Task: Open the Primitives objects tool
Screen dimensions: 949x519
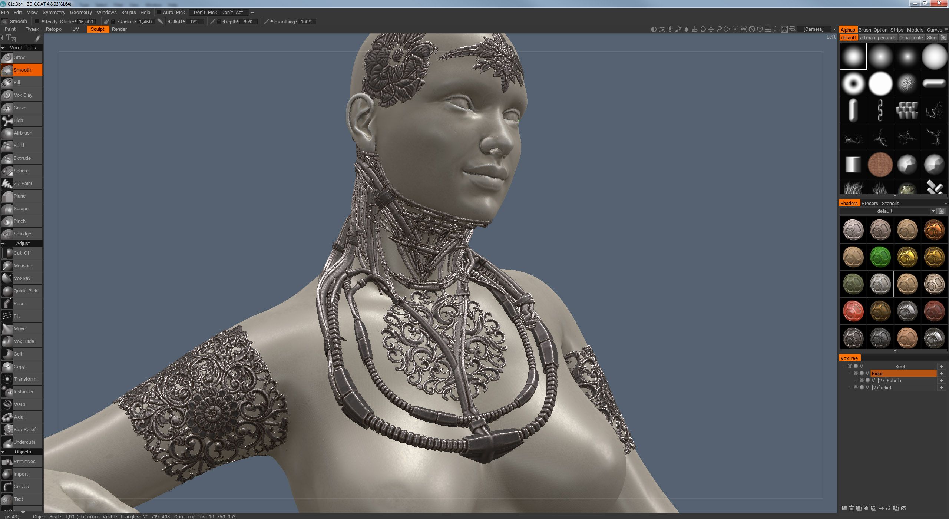Action: (x=22, y=462)
